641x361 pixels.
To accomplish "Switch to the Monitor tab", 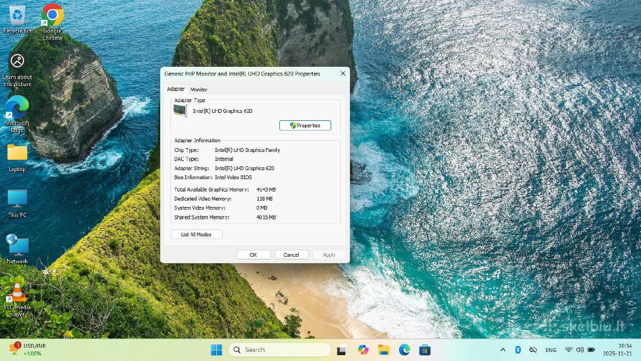I will click(x=199, y=89).
